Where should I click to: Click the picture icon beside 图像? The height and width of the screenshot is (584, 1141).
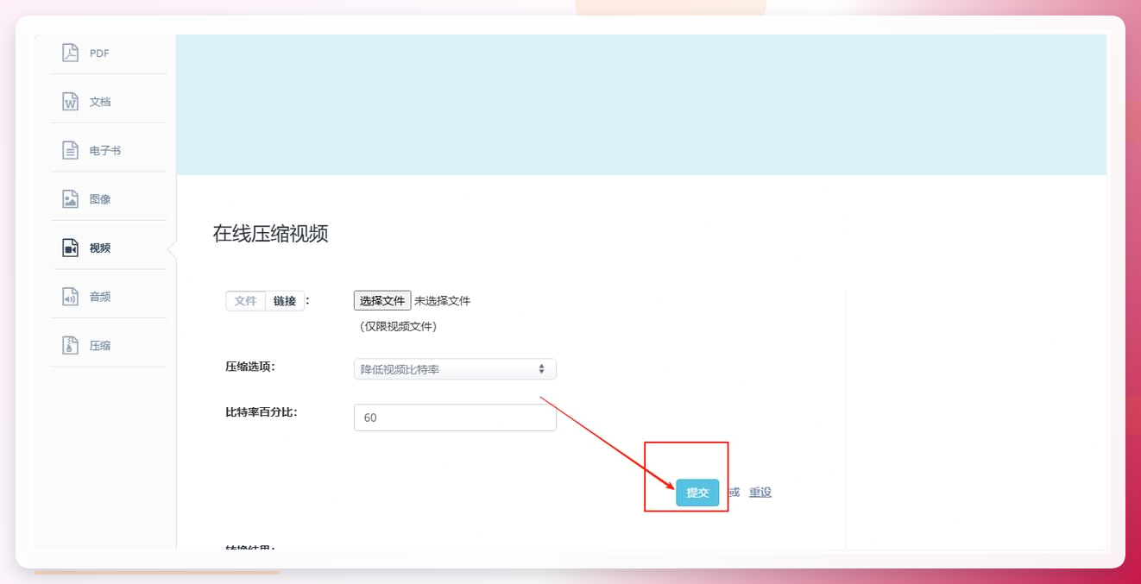(x=70, y=199)
